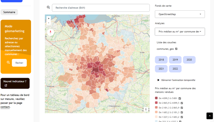Click the darkest red legend color swatch

point(156,98)
